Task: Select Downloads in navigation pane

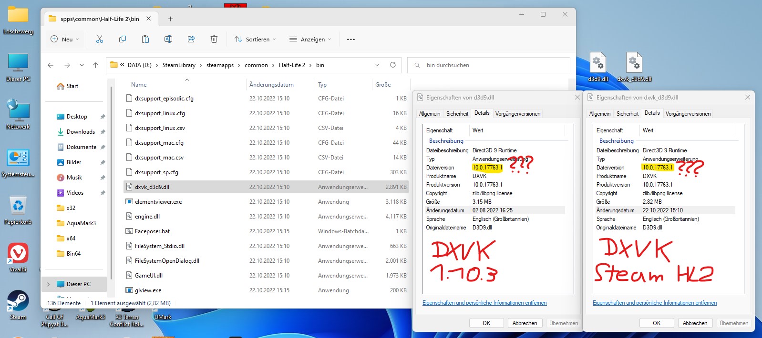Action: (x=81, y=132)
